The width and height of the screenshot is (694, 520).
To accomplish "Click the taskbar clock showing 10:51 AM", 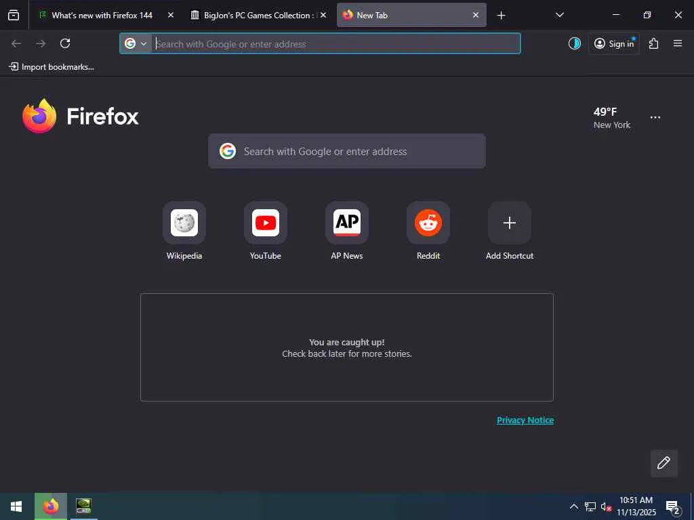I will tap(636, 506).
